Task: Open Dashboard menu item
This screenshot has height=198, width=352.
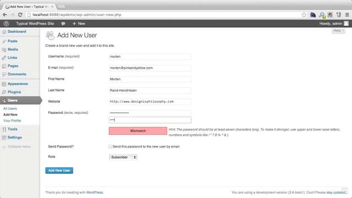Action: (17, 32)
